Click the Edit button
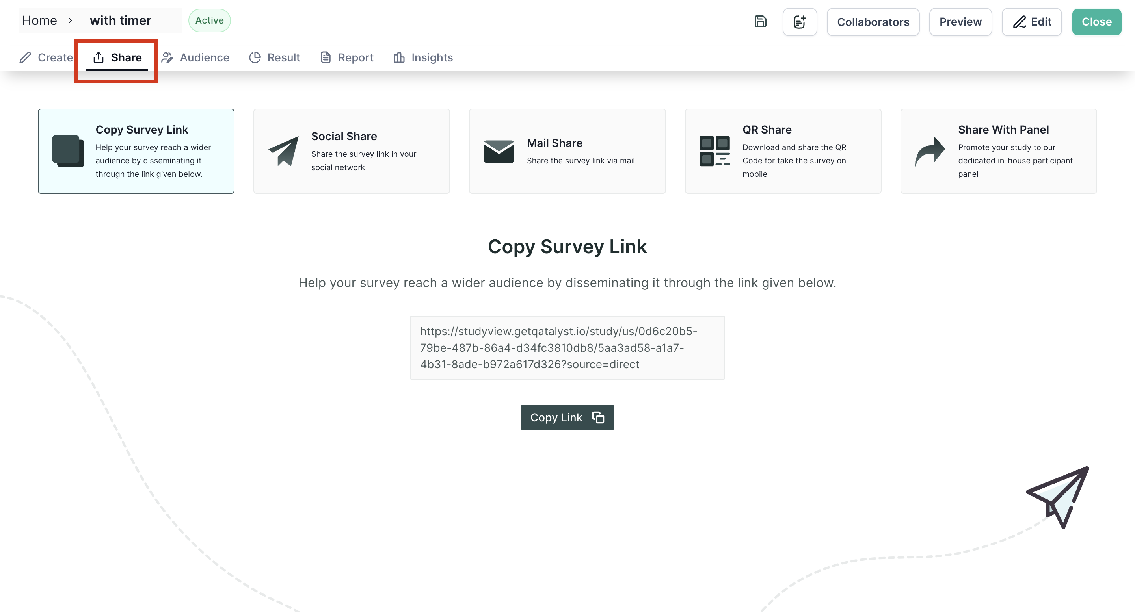 1032,22
